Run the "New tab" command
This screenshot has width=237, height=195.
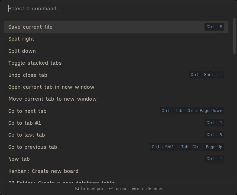pyautogui.click(x=19, y=159)
